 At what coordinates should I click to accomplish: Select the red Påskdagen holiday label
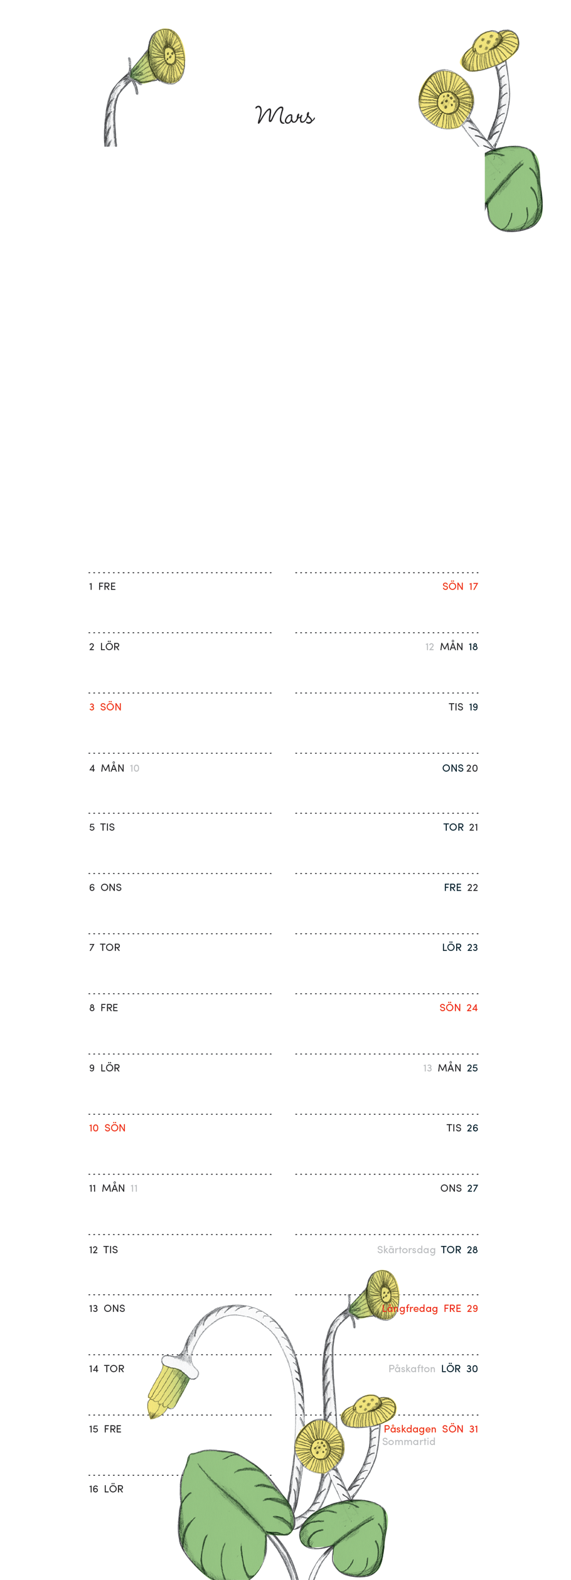tap(410, 1429)
